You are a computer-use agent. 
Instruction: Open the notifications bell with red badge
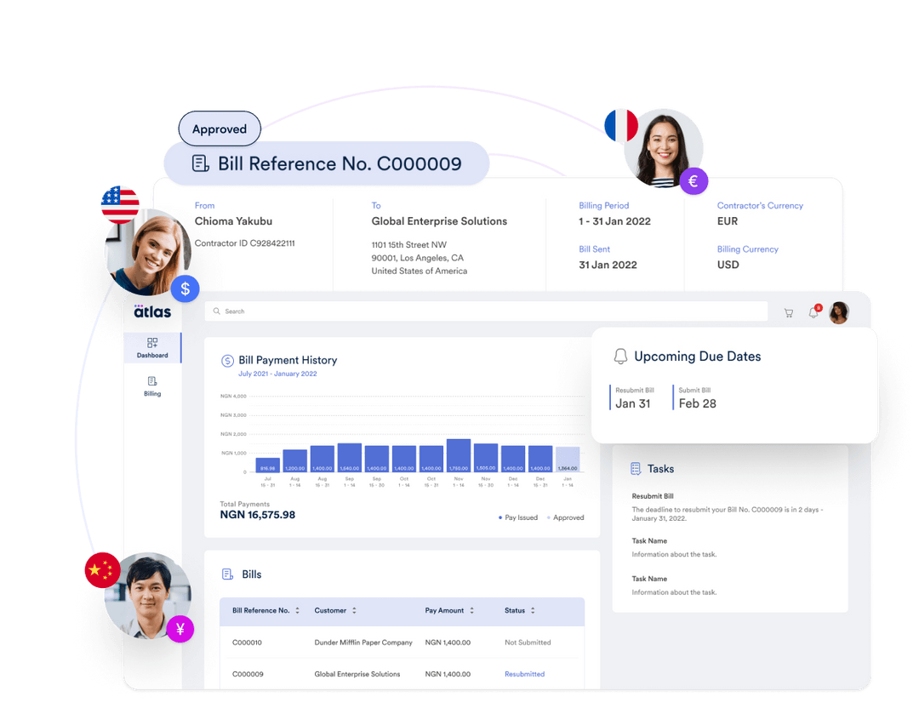pos(813,311)
